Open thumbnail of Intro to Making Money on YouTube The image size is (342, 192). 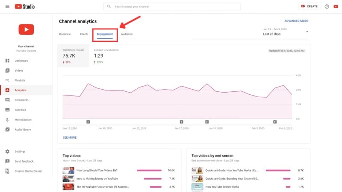click(x=68, y=178)
